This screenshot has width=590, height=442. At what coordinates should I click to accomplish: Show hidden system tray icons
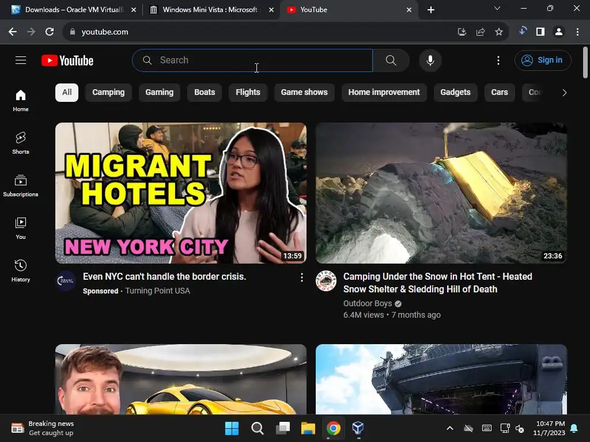pos(449,428)
